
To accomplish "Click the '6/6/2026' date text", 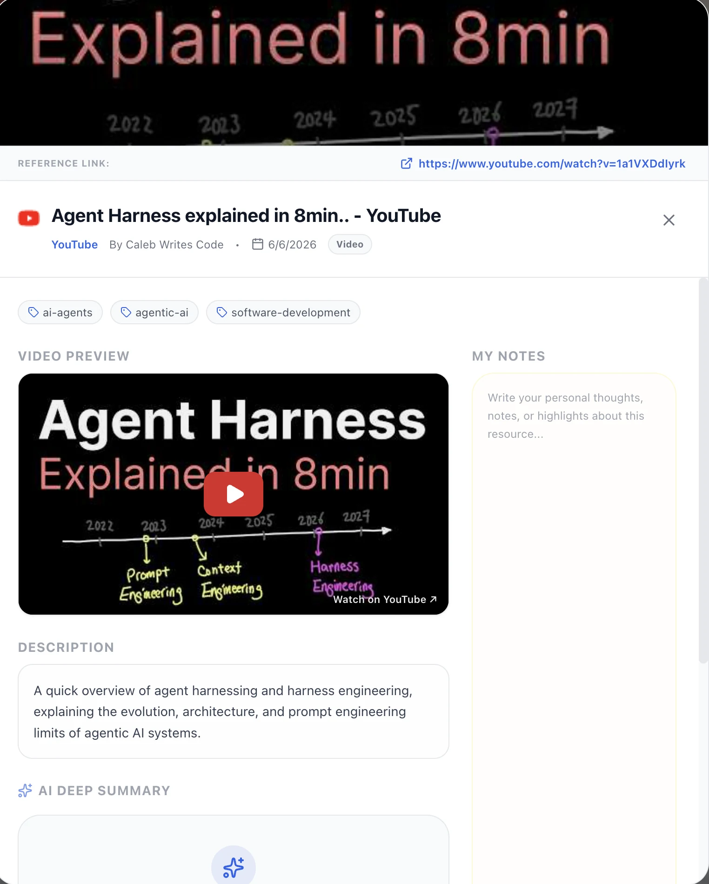I will pyautogui.click(x=292, y=245).
